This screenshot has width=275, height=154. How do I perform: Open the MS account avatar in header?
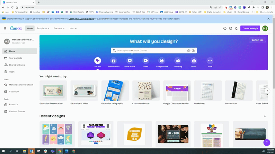coord(265,28)
